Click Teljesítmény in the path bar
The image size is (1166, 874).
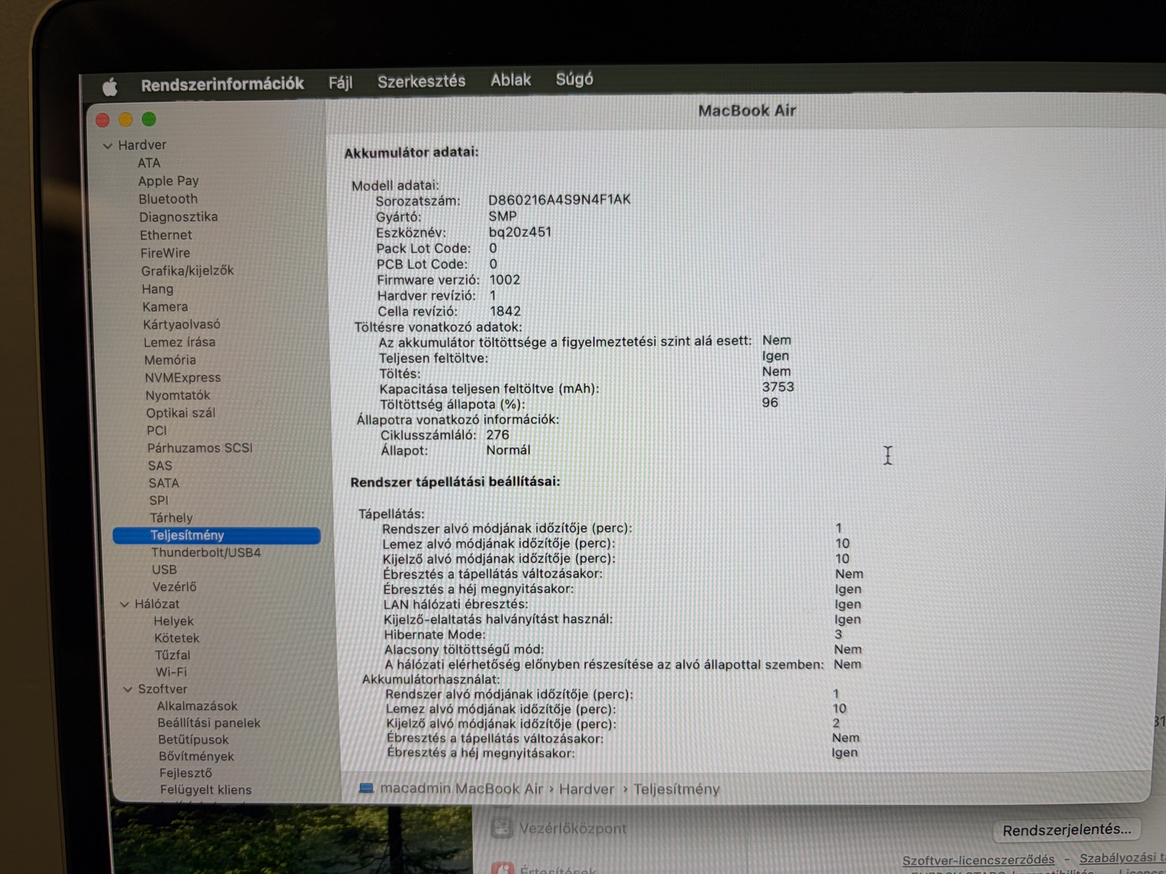(676, 789)
